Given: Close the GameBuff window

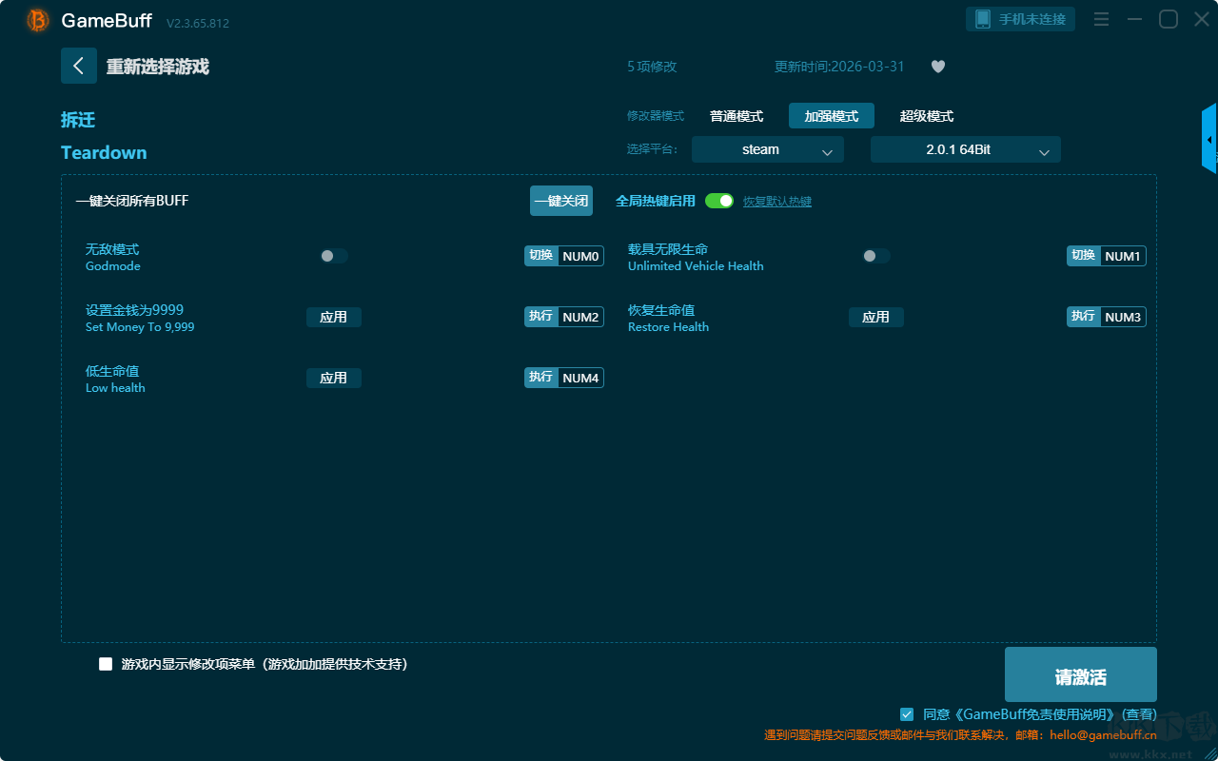Looking at the screenshot, I should (1201, 19).
